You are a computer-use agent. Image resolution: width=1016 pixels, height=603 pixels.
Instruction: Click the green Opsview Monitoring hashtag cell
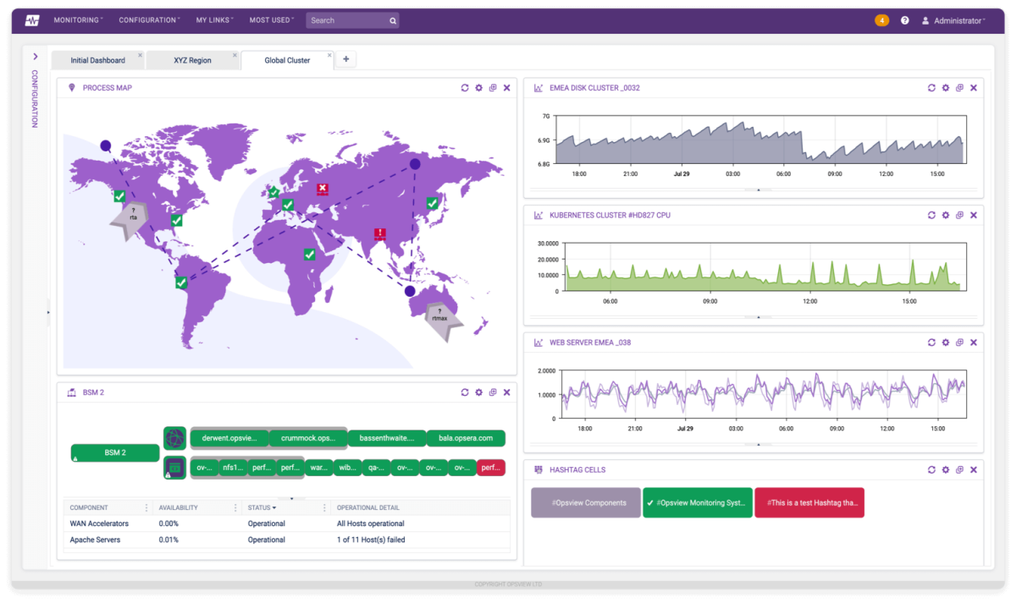point(696,502)
